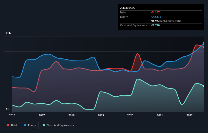Screen dimensions: 208x133
Task: Click the €1.720b cash value
Action: pos(156,25)
